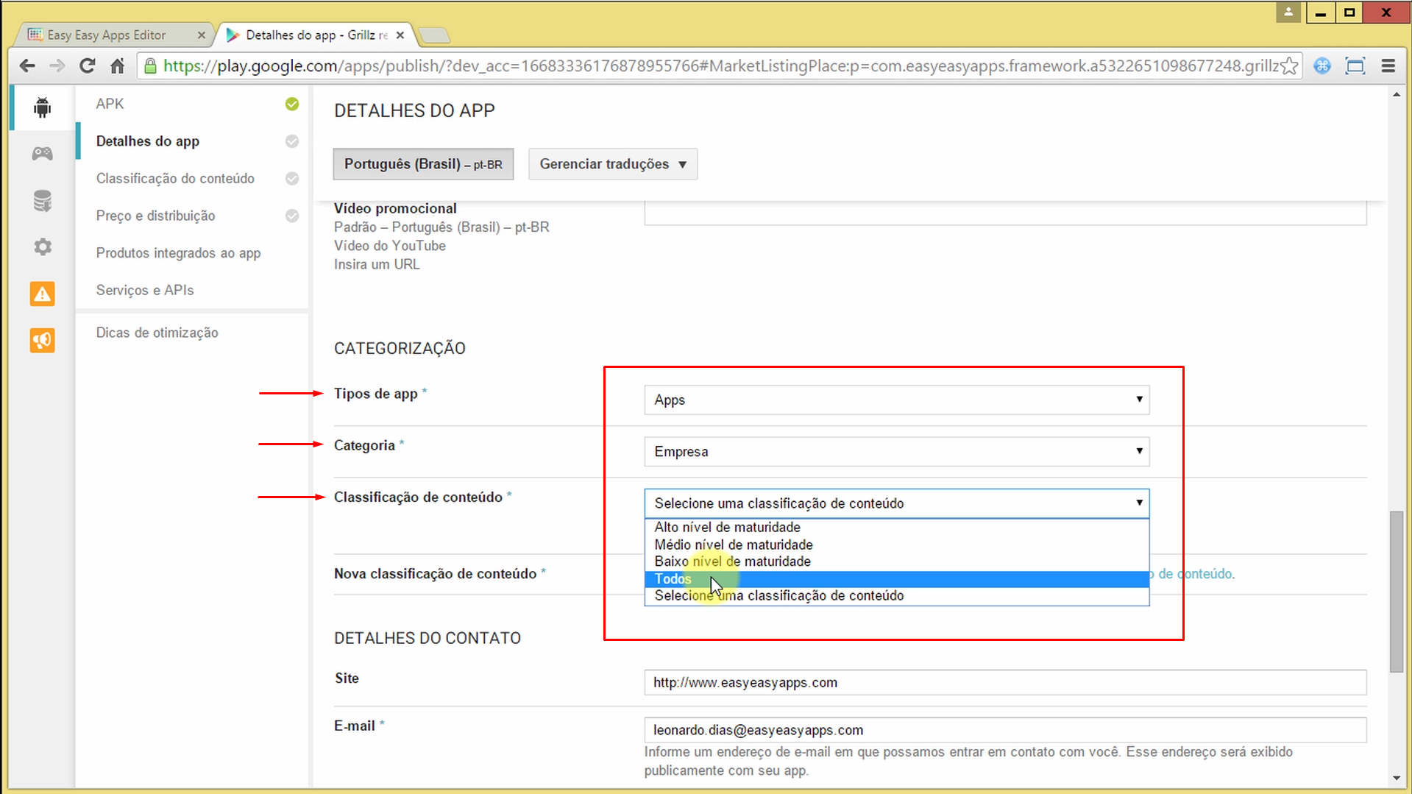1412x794 pixels.
Task: Click the orange megaphone announcements icon
Action: coord(42,340)
